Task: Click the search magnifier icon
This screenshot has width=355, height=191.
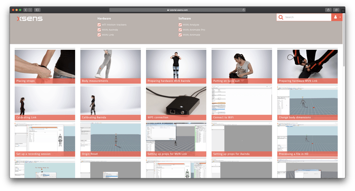Action: [x=281, y=17]
